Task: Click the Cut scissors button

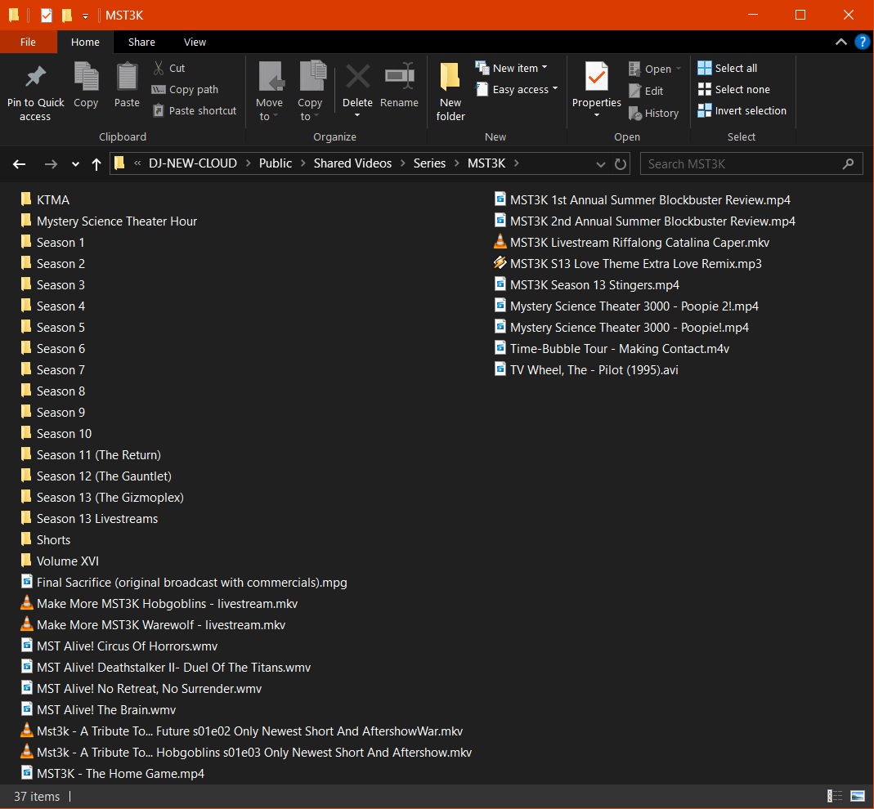Action: (169, 68)
